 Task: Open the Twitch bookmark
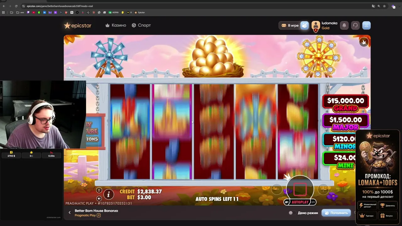coord(28,13)
